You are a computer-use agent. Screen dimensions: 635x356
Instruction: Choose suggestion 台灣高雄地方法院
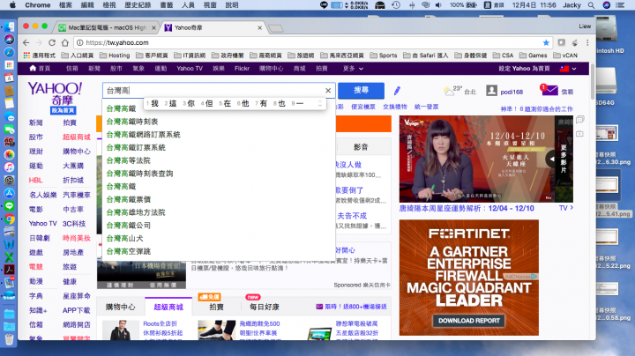pyautogui.click(x=136, y=212)
